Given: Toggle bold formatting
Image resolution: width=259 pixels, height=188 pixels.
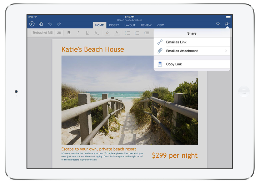Looking at the screenshot, I should [x=69, y=33].
